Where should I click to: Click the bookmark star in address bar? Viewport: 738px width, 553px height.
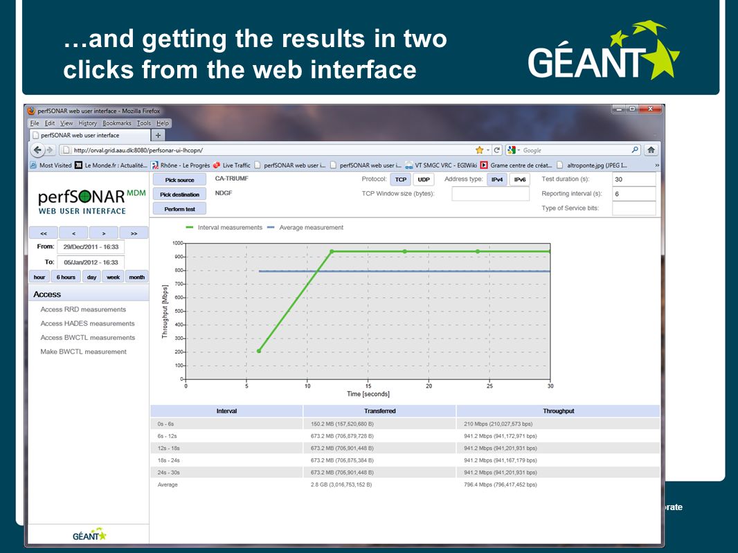pyautogui.click(x=479, y=150)
